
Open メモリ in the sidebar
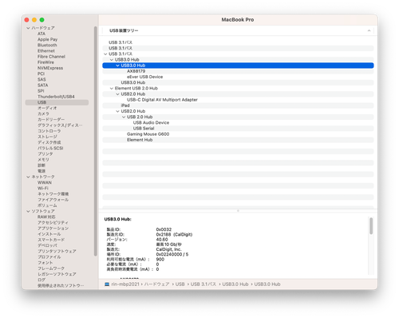point(43,160)
